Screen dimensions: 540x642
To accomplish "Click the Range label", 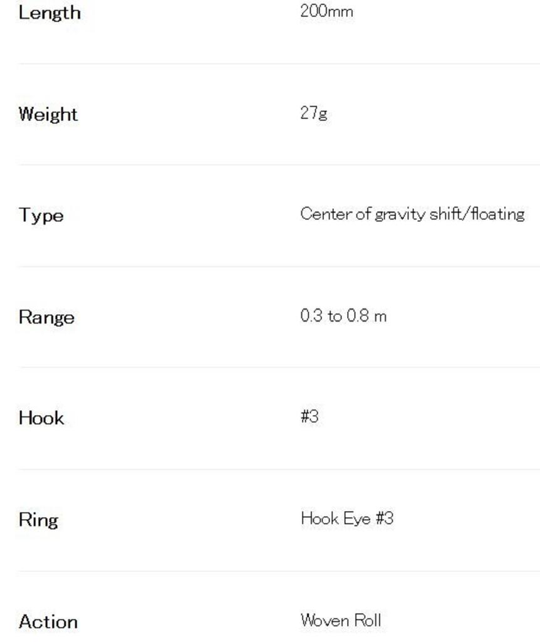I will point(46,317).
